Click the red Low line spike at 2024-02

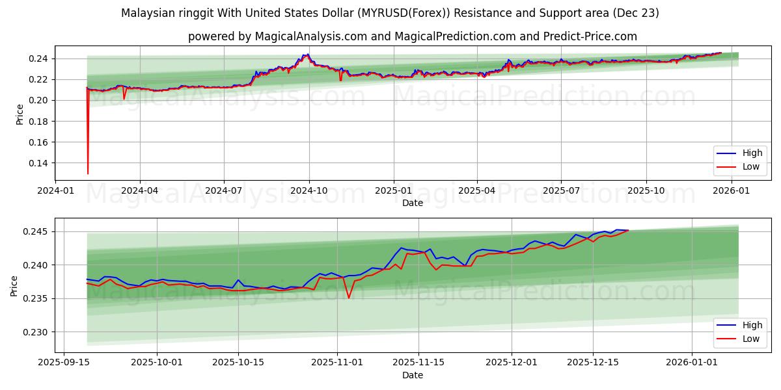click(87, 130)
